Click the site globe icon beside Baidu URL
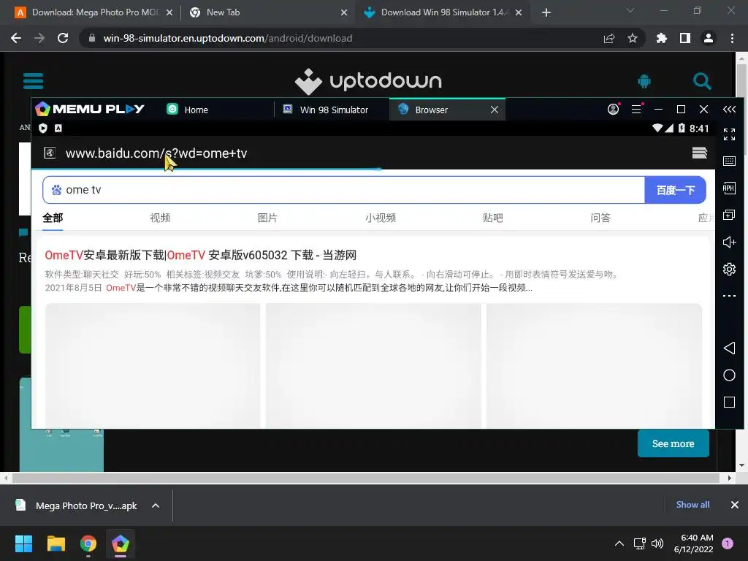This screenshot has height=561, width=748. 50,153
